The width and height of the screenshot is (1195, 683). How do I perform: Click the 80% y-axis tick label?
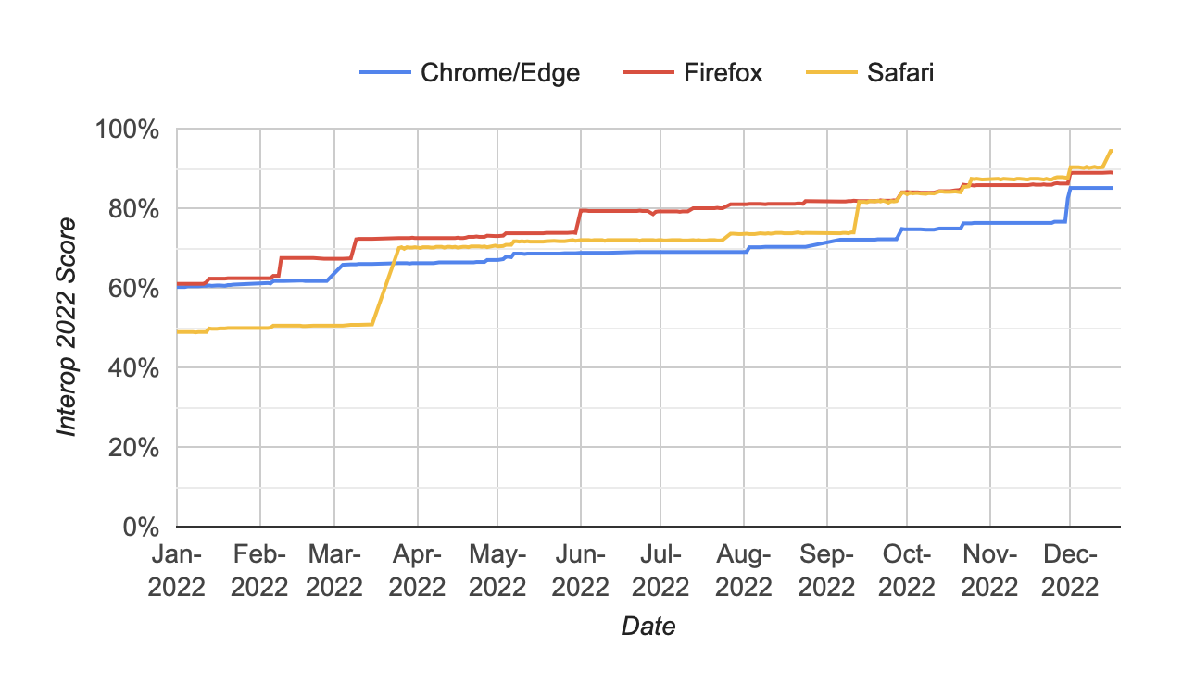point(133,209)
